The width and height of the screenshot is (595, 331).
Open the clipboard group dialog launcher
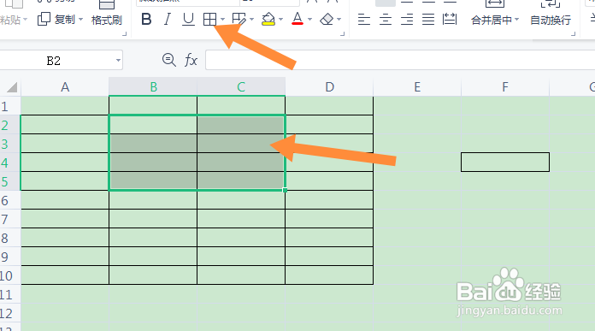click(124, 33)
